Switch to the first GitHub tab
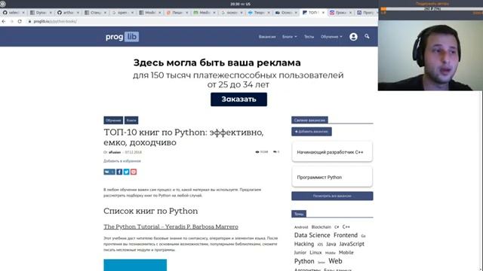This screenshot has width=483, height=271. tap(14, 13)
